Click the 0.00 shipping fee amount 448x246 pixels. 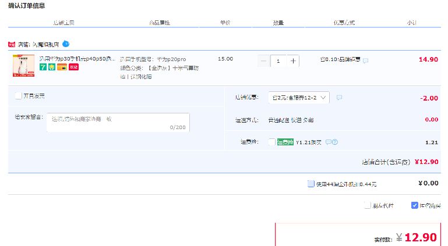pos(432,120)
